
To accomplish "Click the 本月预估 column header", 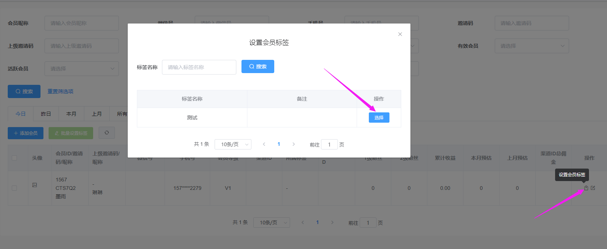I will [x=481, y=158].
